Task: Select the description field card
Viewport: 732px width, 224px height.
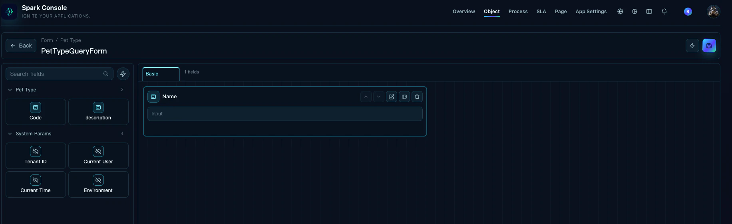Action: tap(98, 112)
